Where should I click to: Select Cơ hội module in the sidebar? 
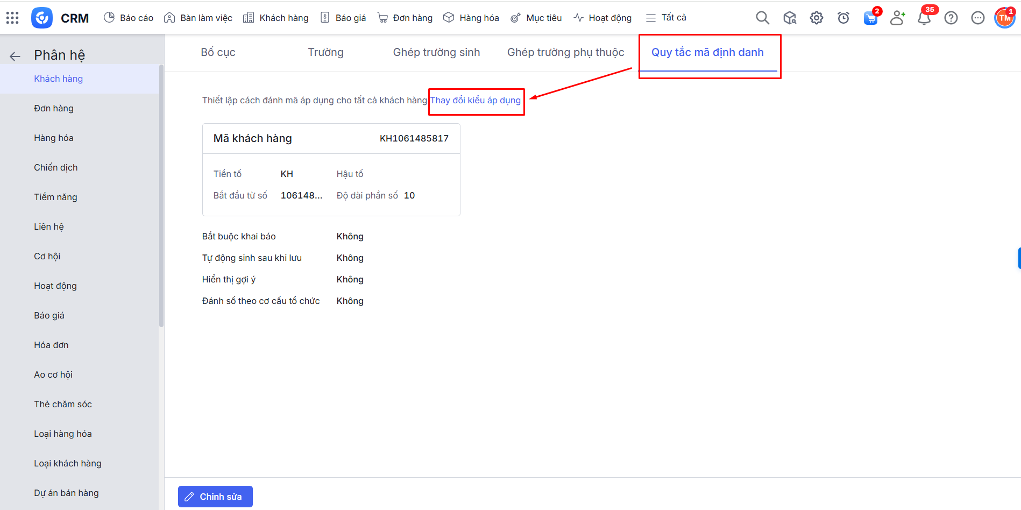(47, 256)
